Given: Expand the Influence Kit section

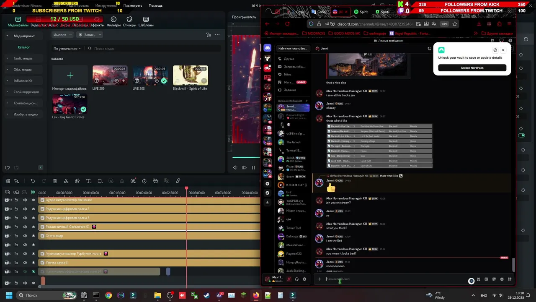Looking at the screenshot, I should click(7, 81).
